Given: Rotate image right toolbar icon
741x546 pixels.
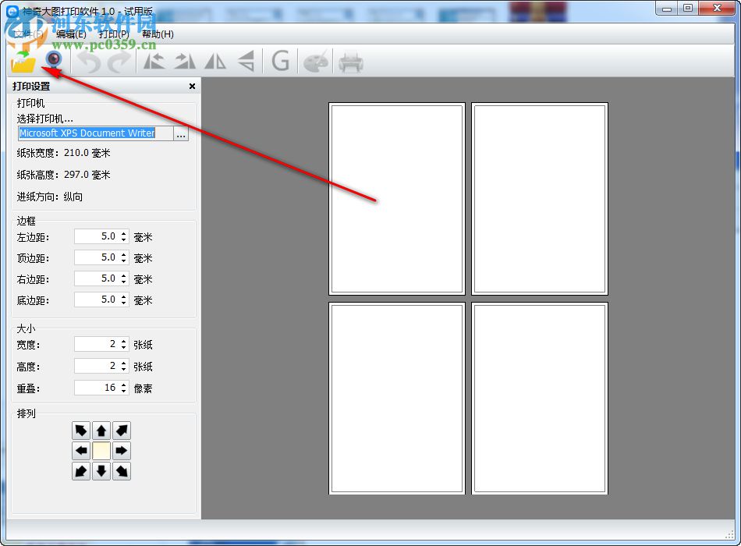Looking at the screenshot, I should 185,62.
